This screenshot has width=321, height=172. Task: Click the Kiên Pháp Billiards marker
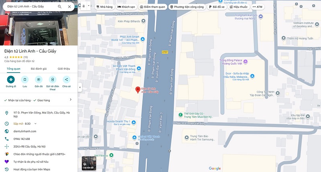[144, 21]
